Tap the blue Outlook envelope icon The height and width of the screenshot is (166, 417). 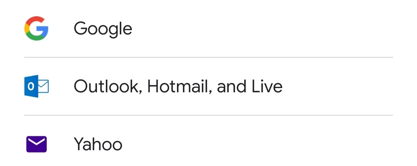[x=36, y=86]
